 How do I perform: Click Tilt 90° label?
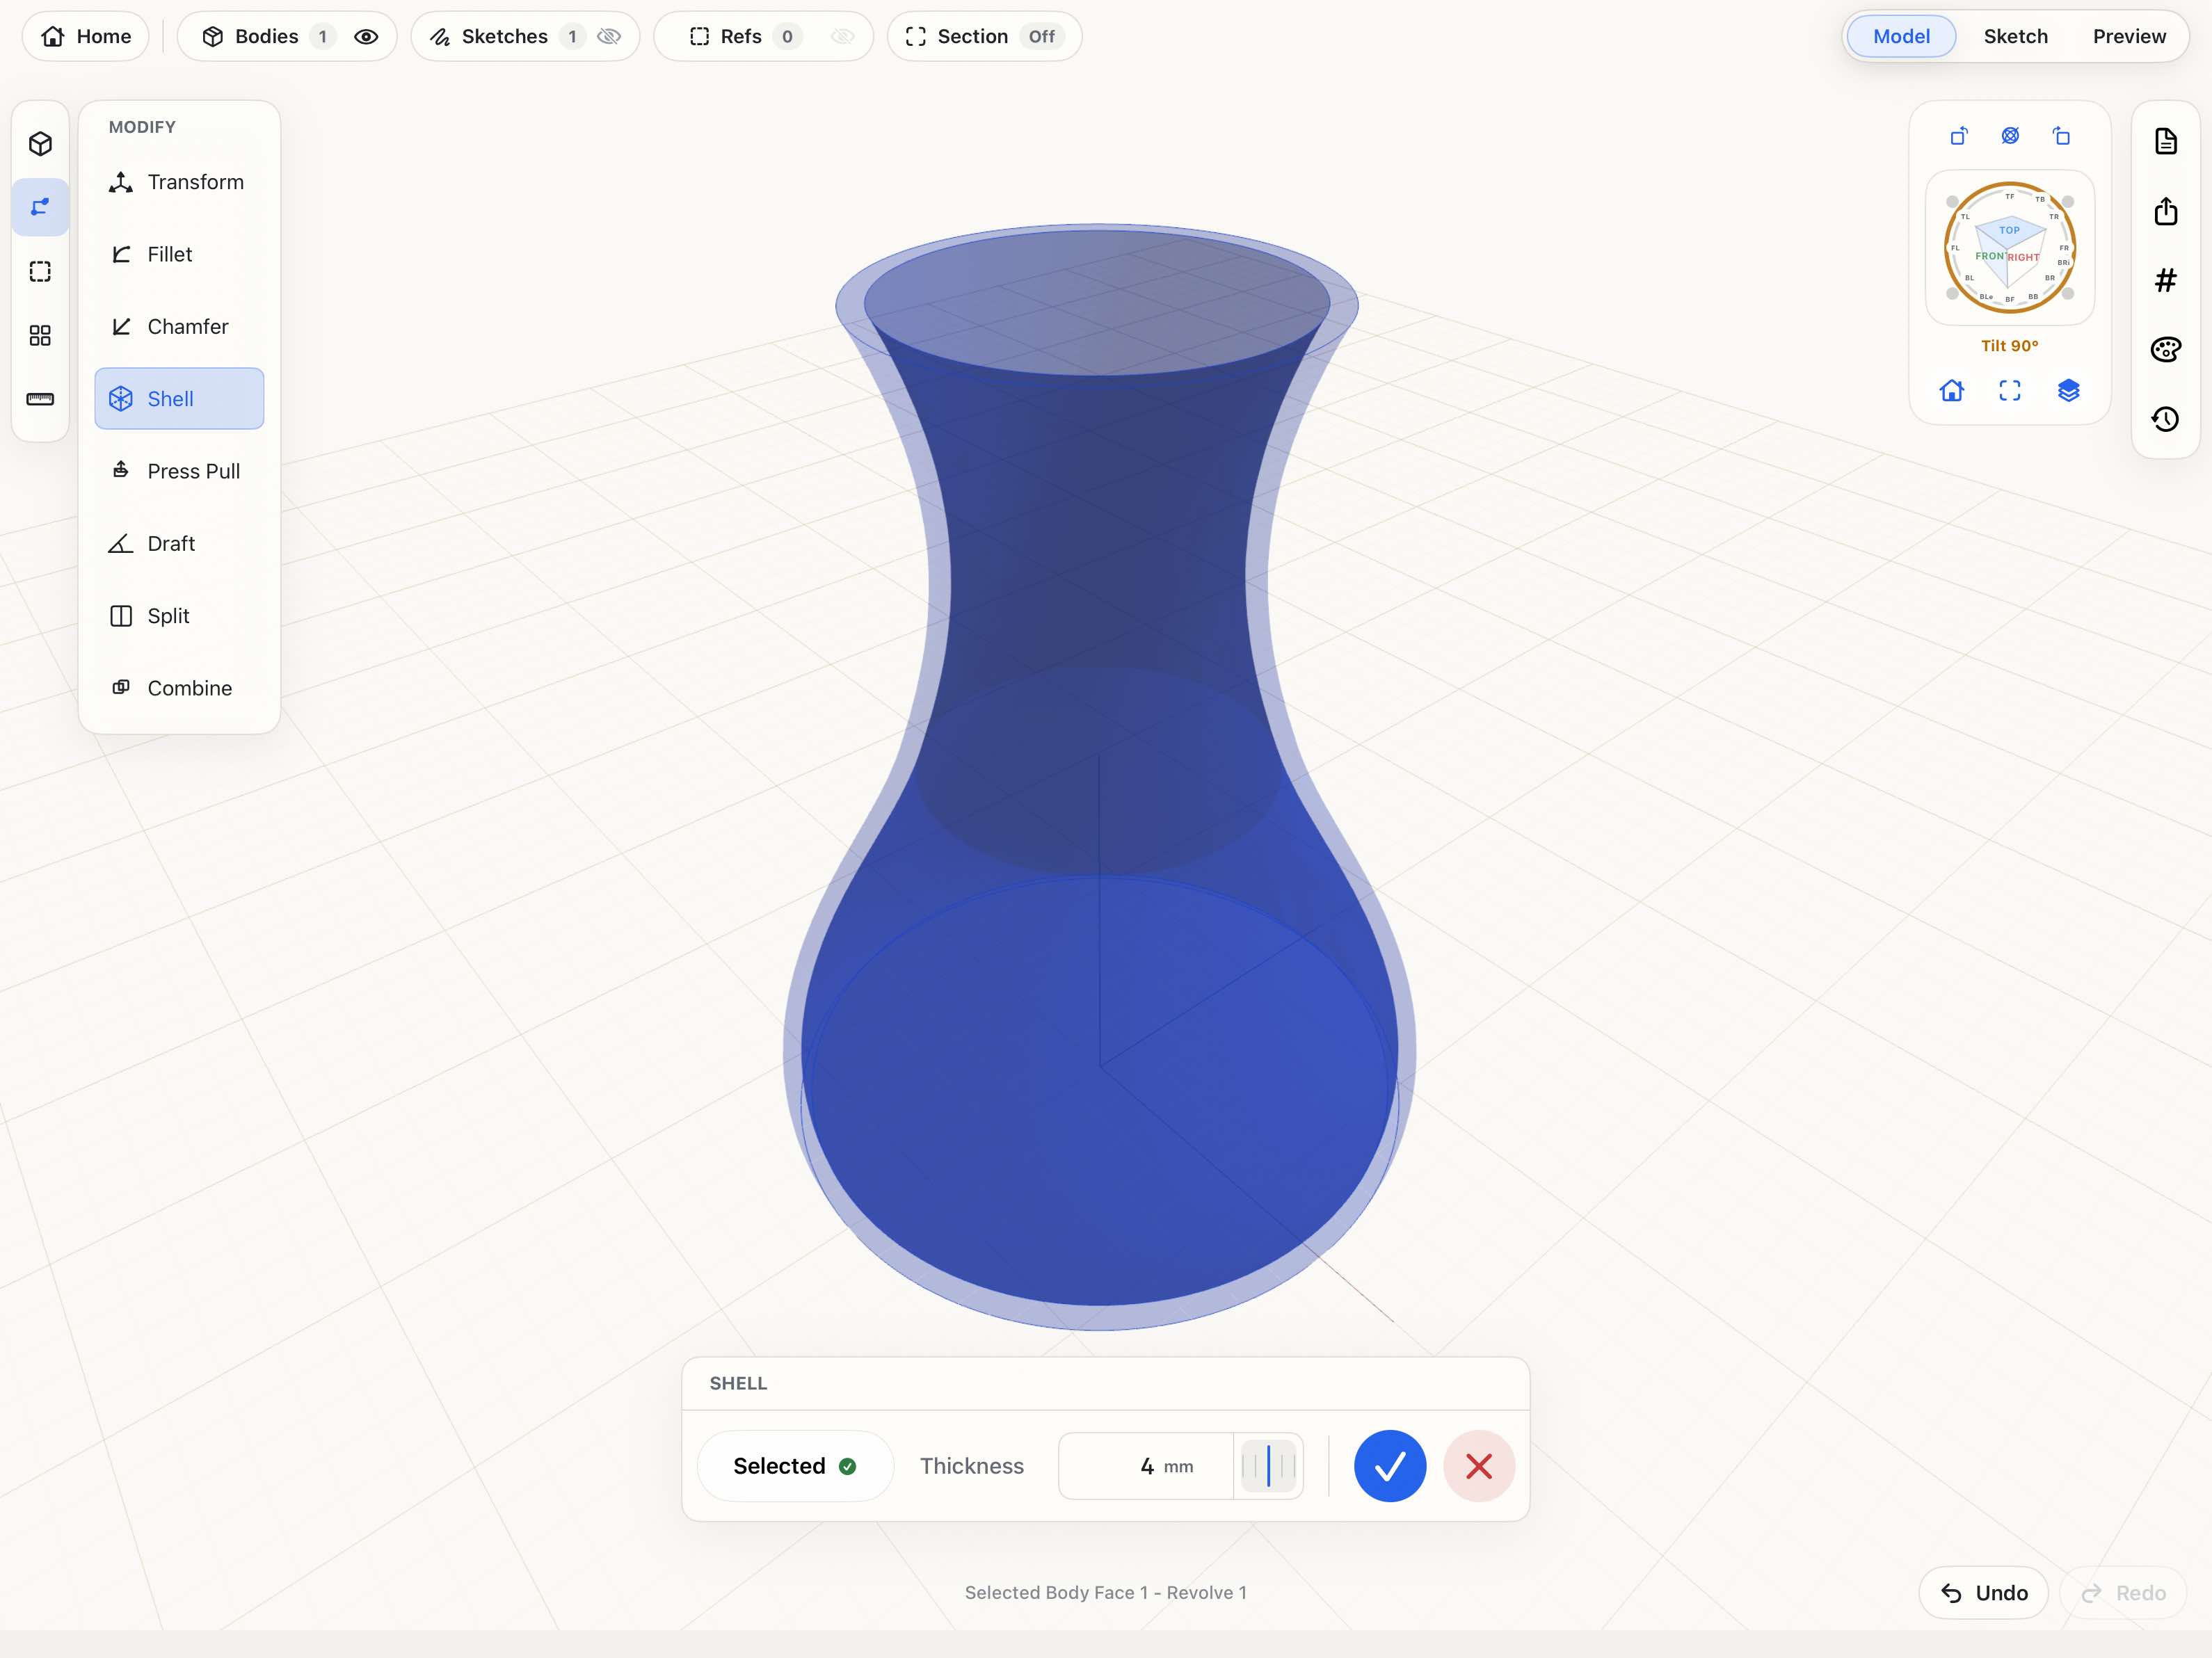[x=2009, y=346]
